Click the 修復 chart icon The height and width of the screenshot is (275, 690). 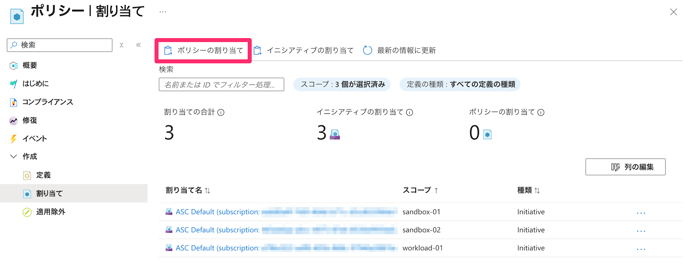tap(13, 121)
